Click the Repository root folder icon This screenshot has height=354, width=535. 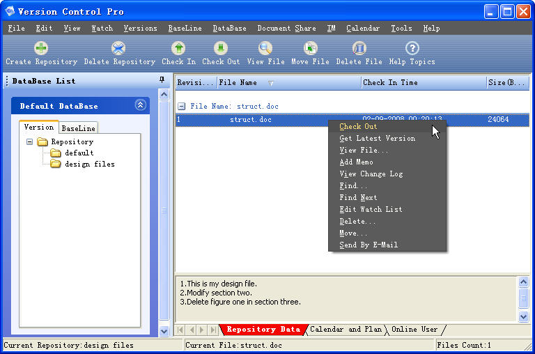tap(42, 141)
